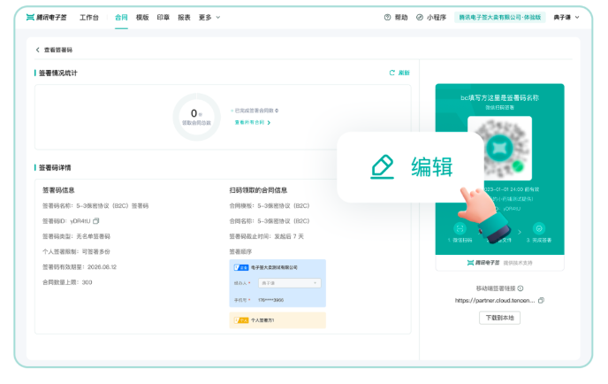This screenshot has height=384, width=608.
Task: Click the 刷新 refresh icon
Action: pos(392,73)
